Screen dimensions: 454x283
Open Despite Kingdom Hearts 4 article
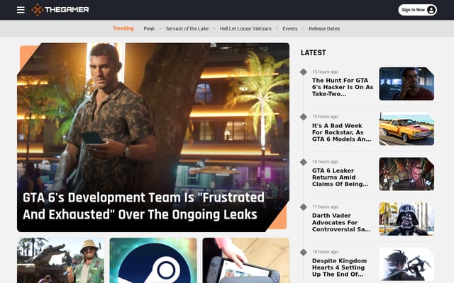click(339, 267)
